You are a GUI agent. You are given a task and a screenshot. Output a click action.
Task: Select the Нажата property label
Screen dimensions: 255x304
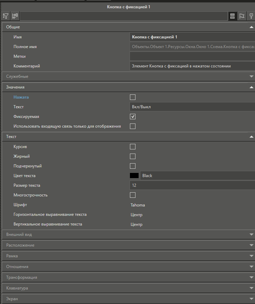(21, 97)
